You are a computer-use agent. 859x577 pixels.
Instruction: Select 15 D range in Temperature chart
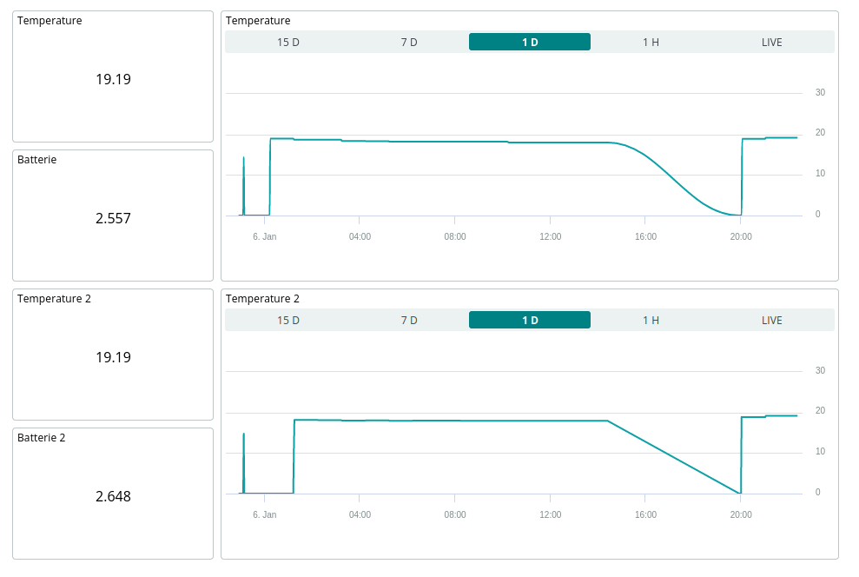[288, 43]
